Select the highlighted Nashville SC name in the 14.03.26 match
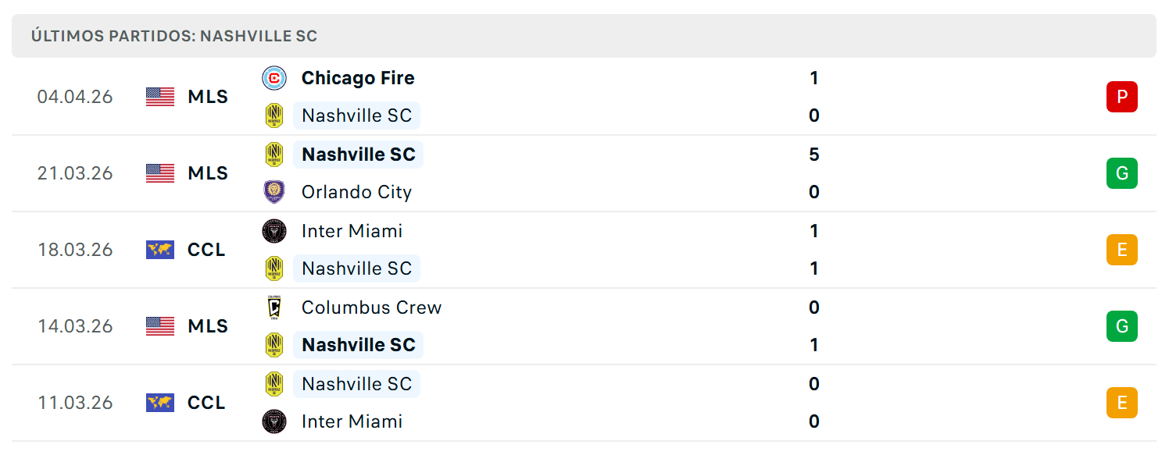 click(359, 345)
